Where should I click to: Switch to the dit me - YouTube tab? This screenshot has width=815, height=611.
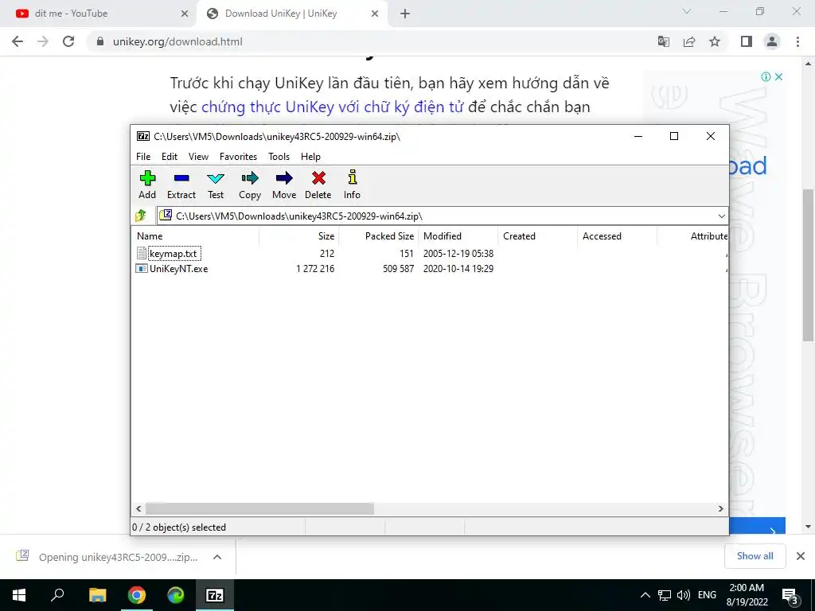coord(99,14)
